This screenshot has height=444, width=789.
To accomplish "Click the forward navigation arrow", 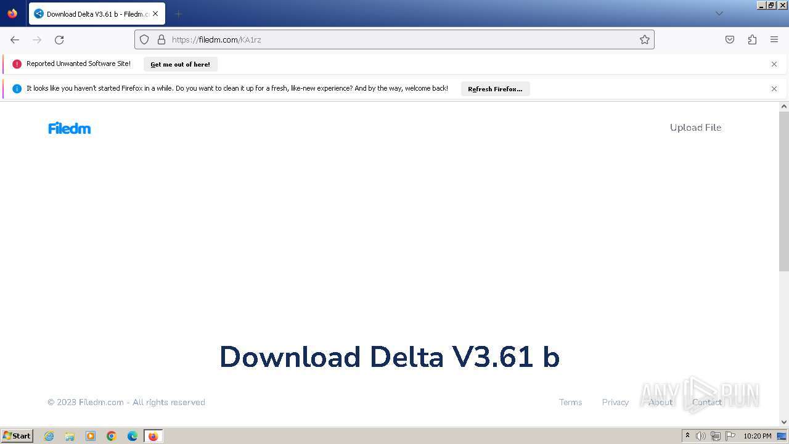I will point(37,39).
